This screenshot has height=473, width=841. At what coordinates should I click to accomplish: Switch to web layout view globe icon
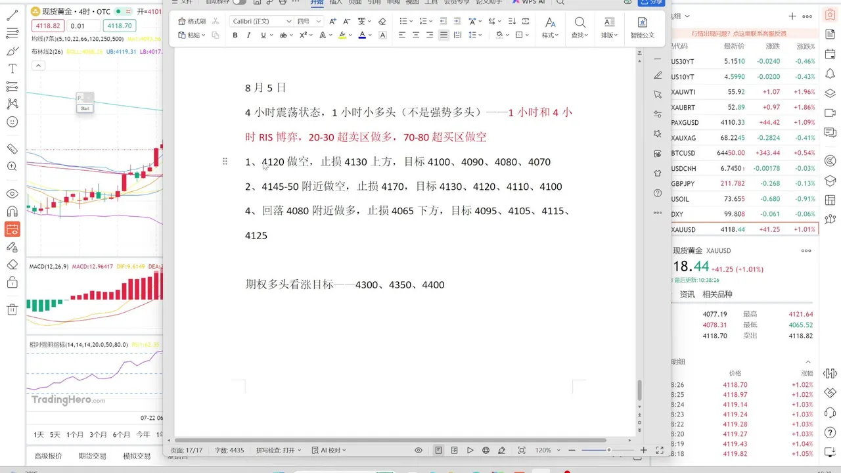(486, 451)
